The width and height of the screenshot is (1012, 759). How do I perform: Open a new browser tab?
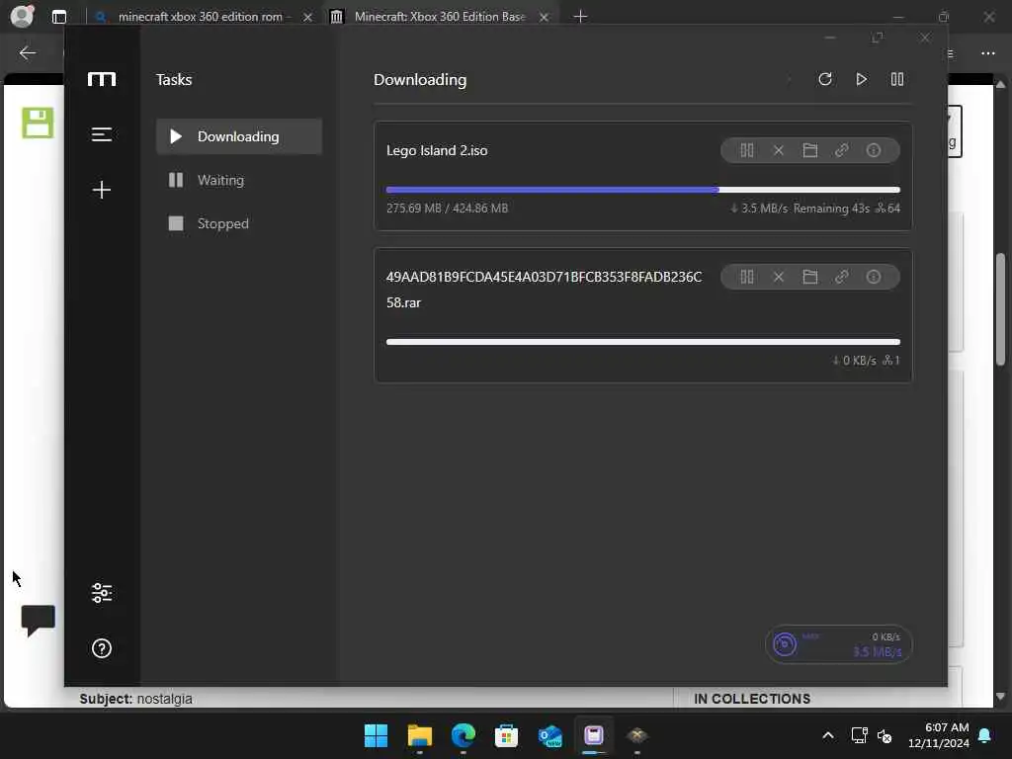580,17
